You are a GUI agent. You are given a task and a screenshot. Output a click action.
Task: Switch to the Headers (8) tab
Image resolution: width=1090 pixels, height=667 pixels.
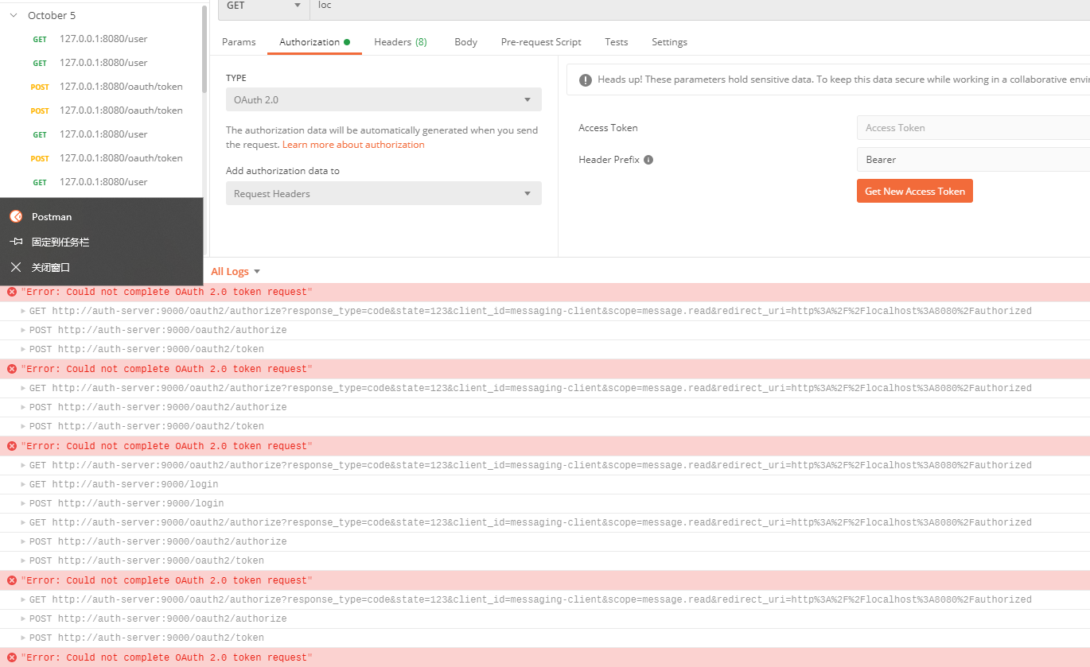tap(400, 41)
